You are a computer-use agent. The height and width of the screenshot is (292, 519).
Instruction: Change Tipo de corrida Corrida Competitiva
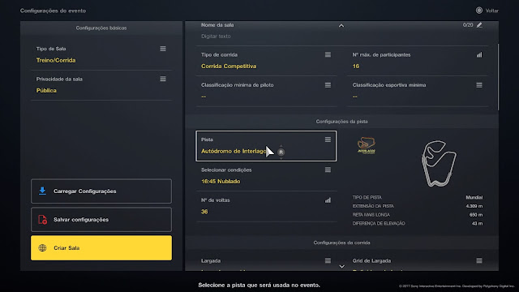coord(266,61)
